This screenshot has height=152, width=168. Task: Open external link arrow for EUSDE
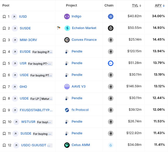coord(15,52)
